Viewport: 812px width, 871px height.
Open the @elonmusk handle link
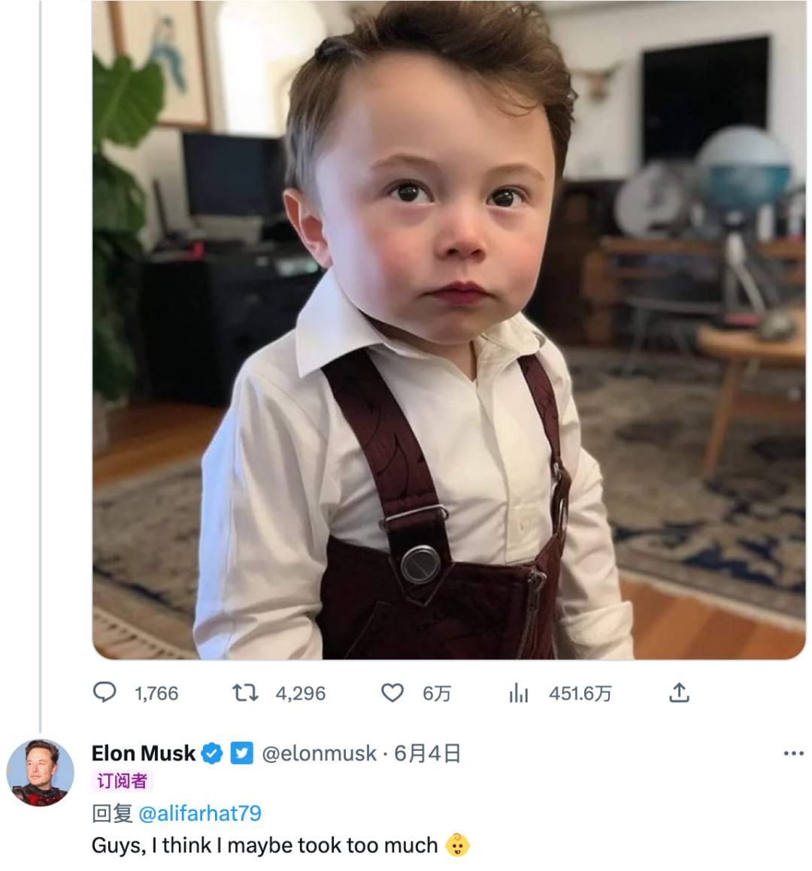(x=319, y=753)
